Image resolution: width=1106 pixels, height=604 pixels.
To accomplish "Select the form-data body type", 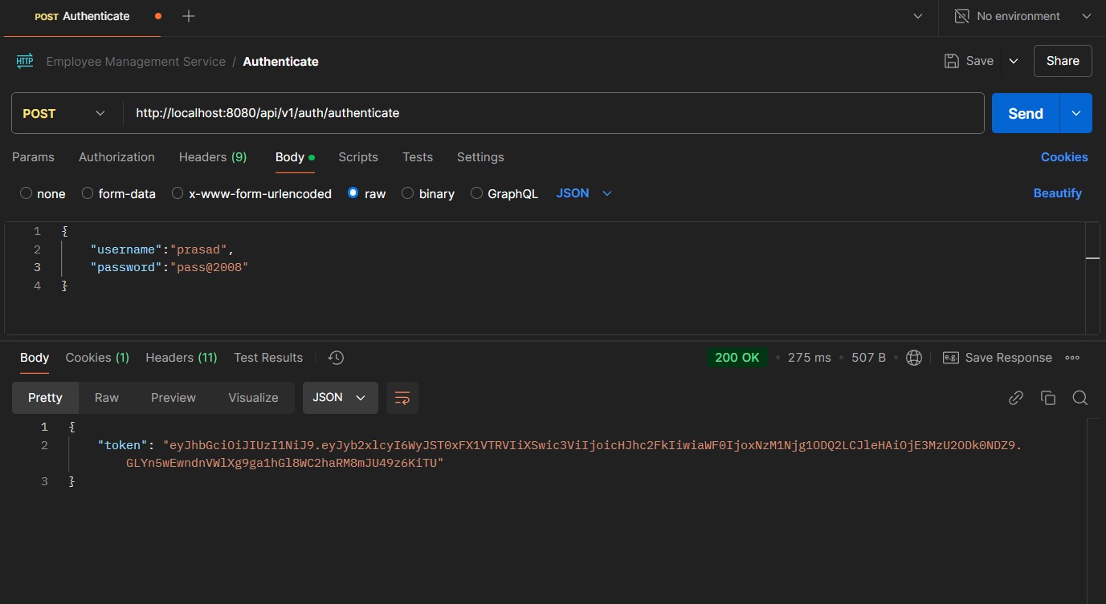I will click(x=88, y=193).
